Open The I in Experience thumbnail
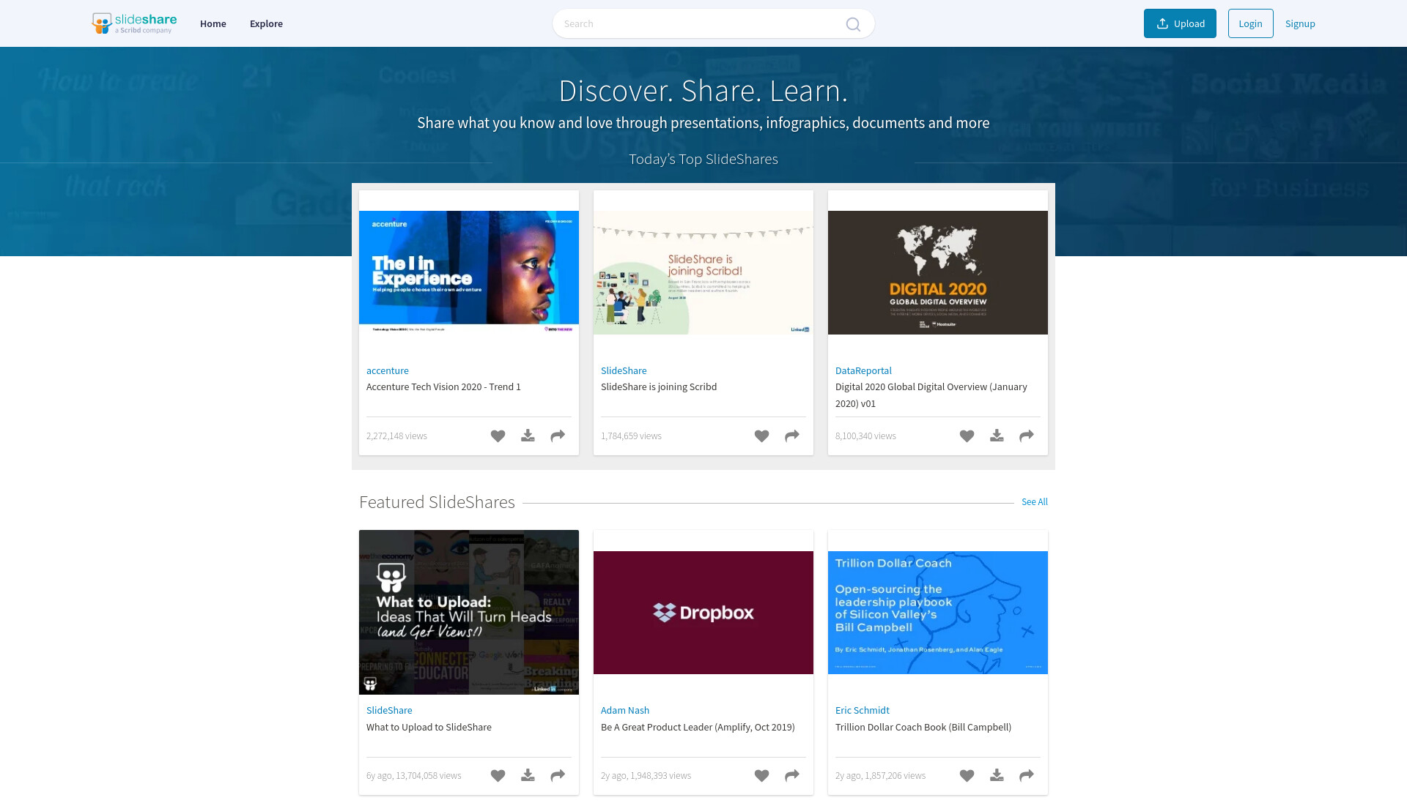This screenshot has height=803, width=1407. 469,272
